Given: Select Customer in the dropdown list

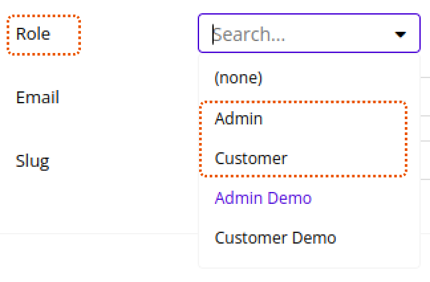Looking at the screenshot, I should [x=251, y=159].
